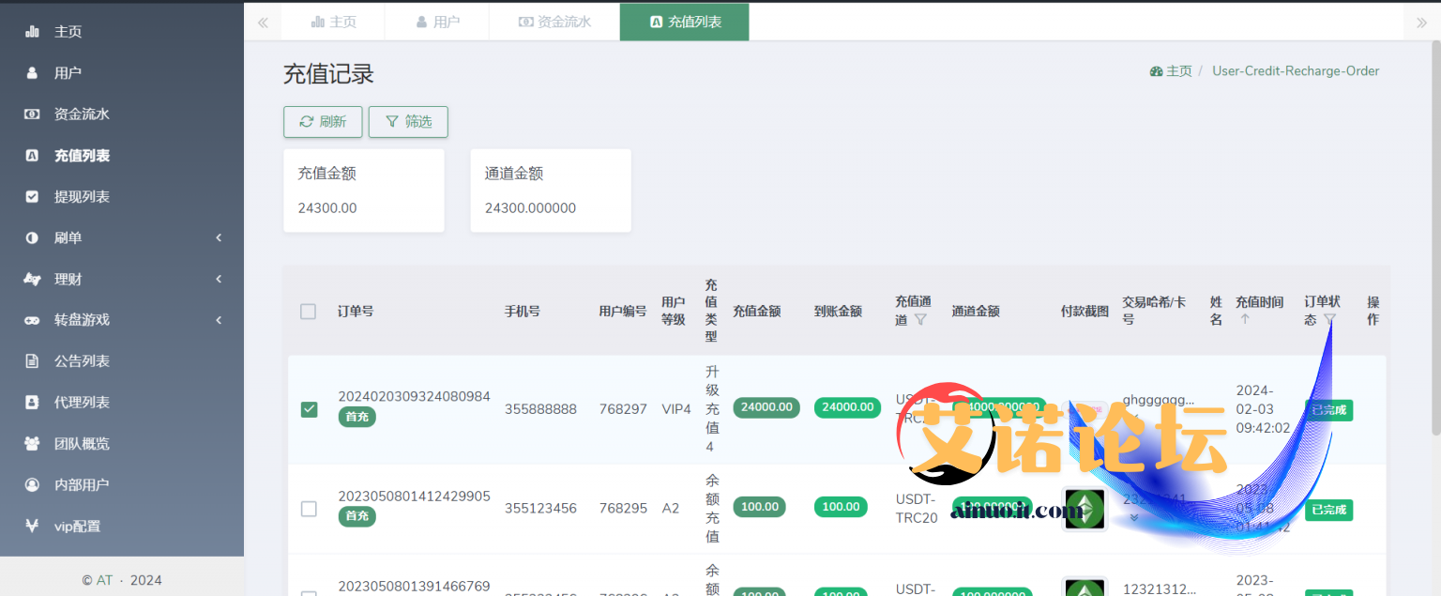Image resolution: width=1441 pixels, height=596 pixels.
Task: Click the 刷新 refresh button
Action: point(323,122)
